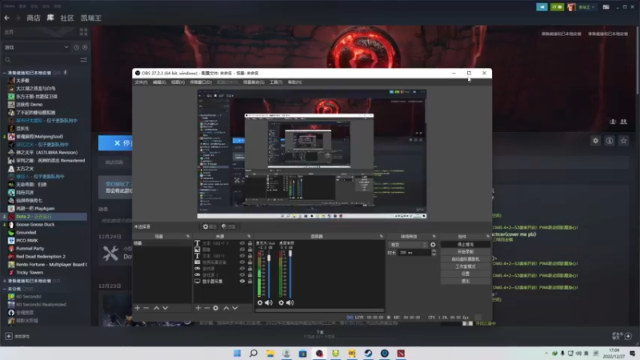Click Steam library search field
Screen dimensions: 640x360
[41, 60]
